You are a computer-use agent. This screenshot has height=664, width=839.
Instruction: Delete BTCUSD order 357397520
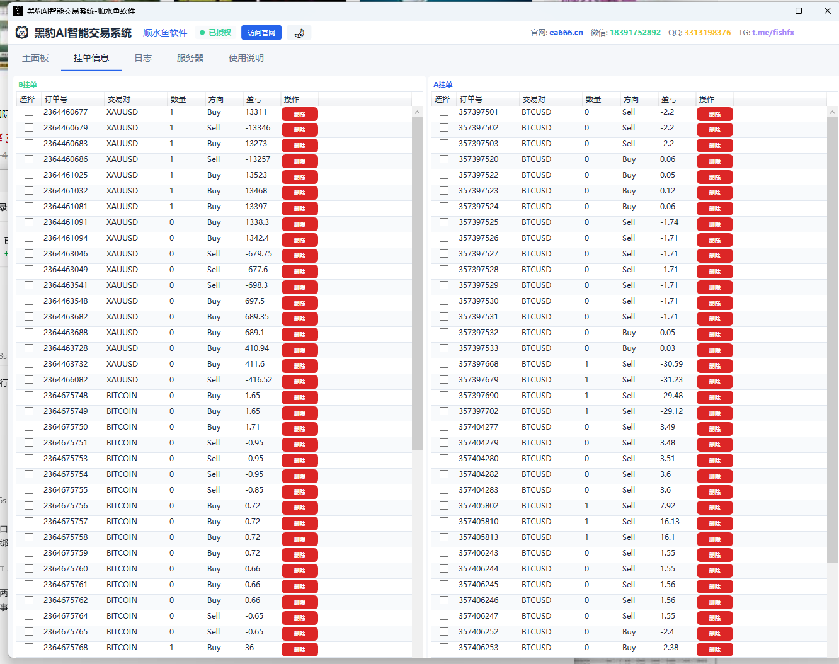715,161
